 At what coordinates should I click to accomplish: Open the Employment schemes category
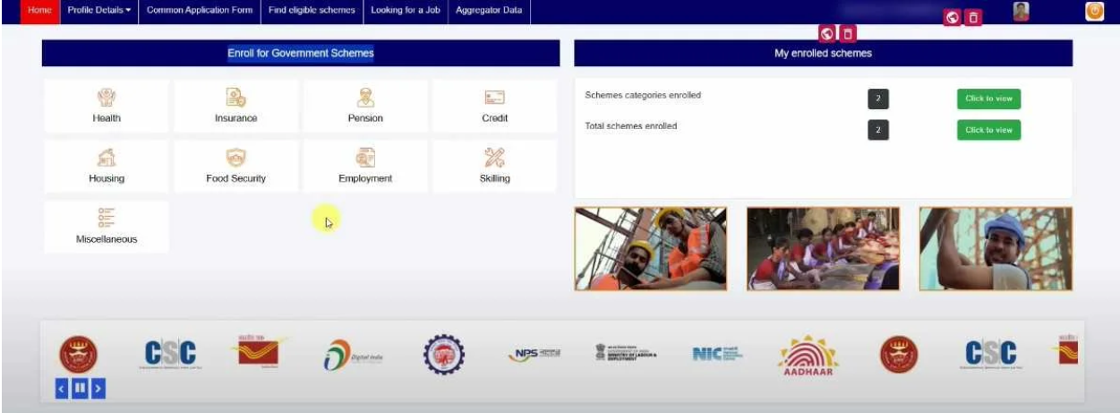coord(365,166)
